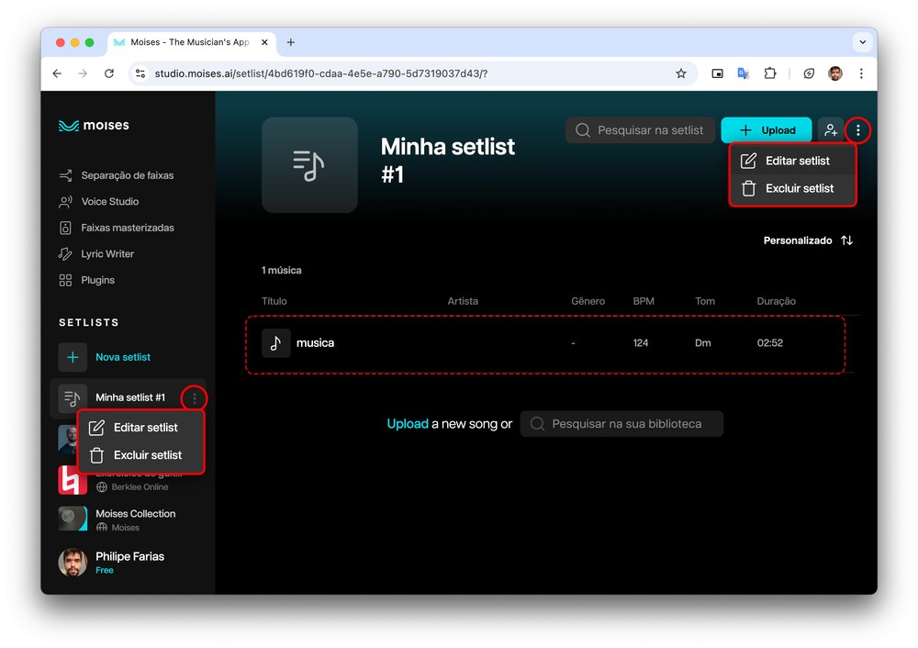Select Editar setlist in sidebar menu
918x648 pixels.
(144, 428)
